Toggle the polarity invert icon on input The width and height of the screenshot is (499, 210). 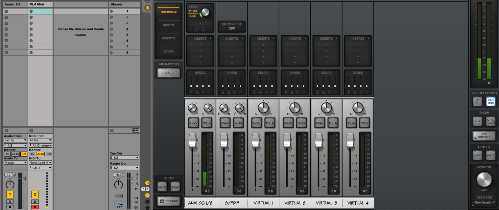coord(203,30)
